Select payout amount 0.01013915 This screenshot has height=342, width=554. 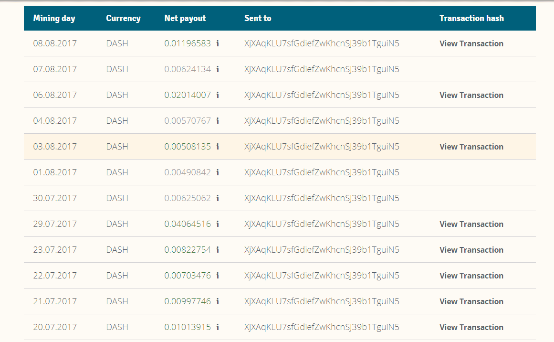pos(188,328)
